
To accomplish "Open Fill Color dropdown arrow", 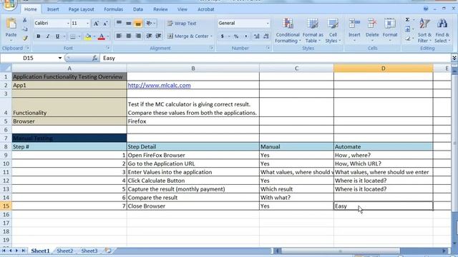I will coord(94,36).
